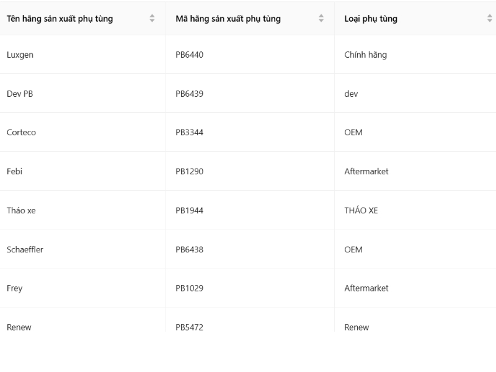Pick the Schaeffler manufacturer name

click(25, 249)
